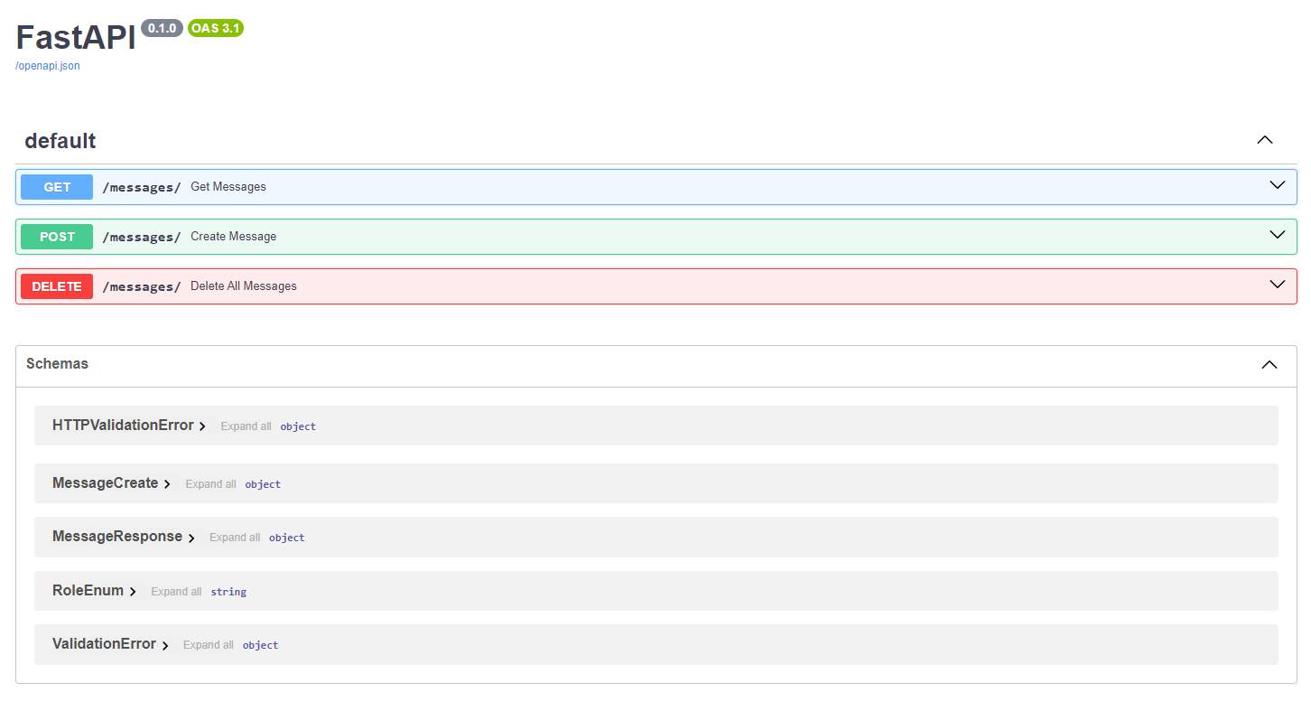The image size is (1311, 702).
Task: Collapse the Schemas section chevron
Action: point(1269,365)
